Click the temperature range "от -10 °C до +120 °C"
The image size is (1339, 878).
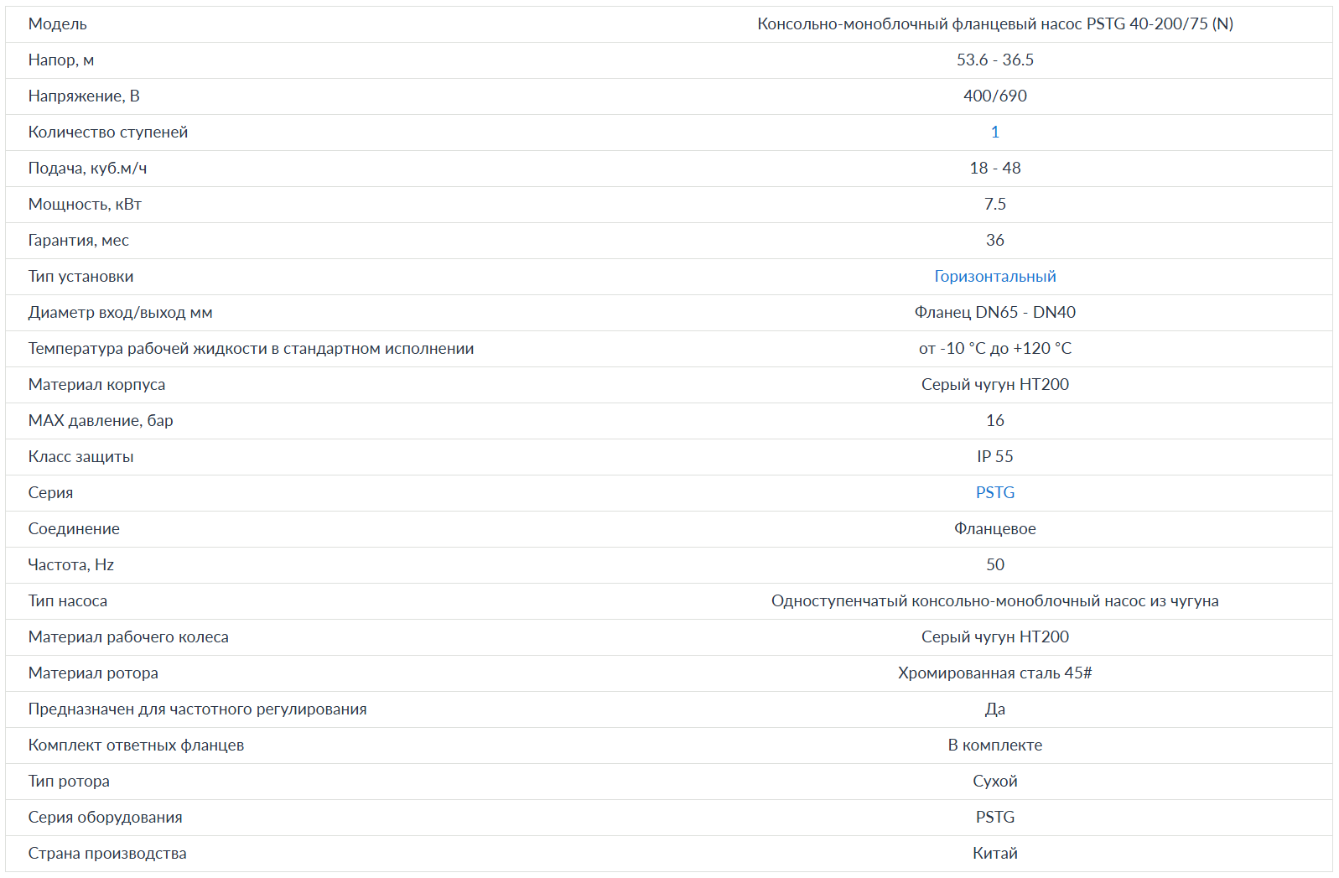tap(994, 349)
